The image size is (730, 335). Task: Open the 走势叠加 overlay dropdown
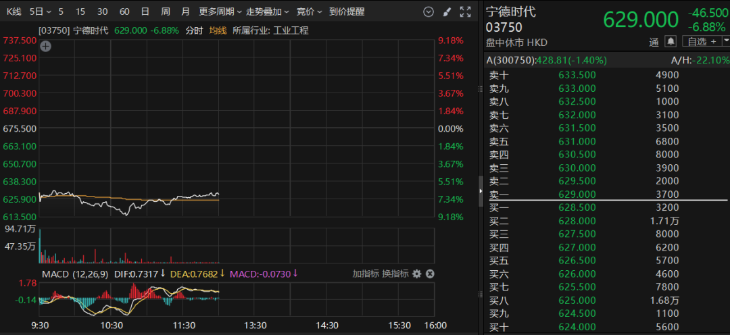267,12
